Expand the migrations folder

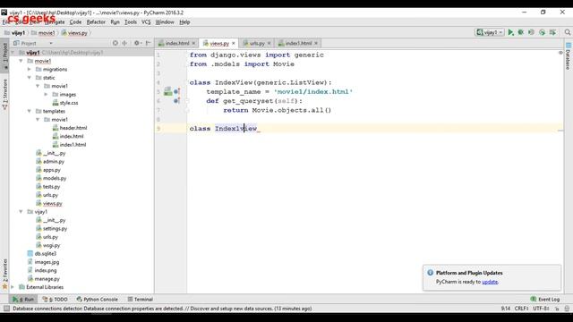[30, 70]
